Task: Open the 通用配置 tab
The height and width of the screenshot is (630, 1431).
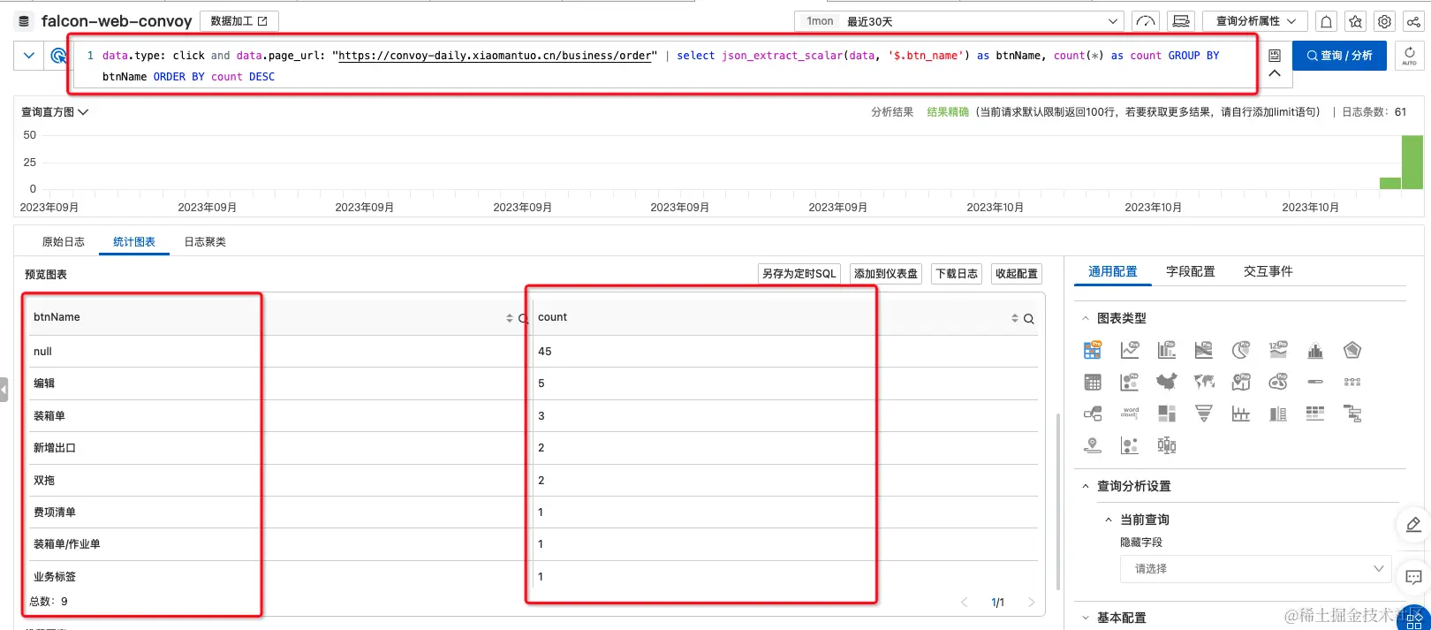Action: coord(1113,271)
